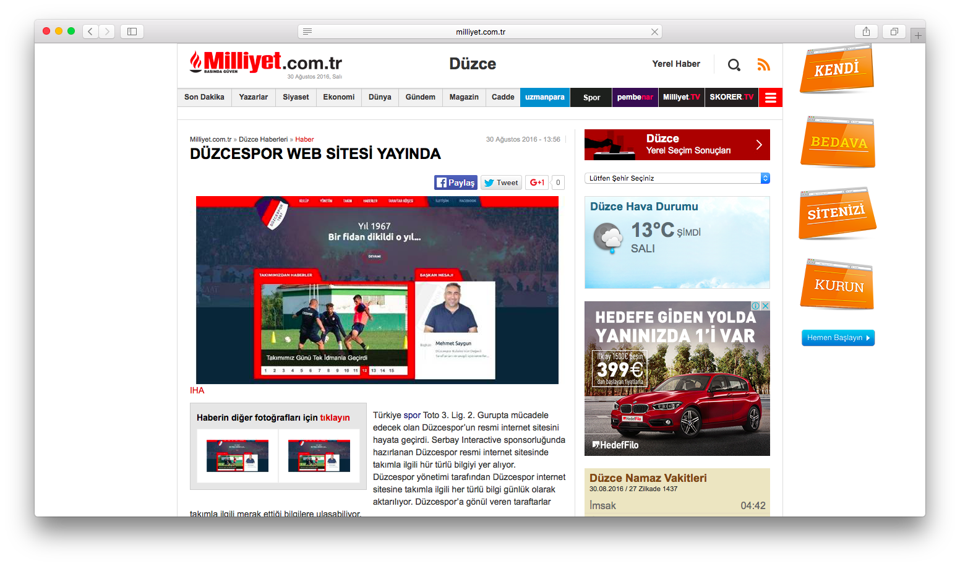Click the headline DÜZCESPOR WEB SİTESİ YAYINDA
Viewport: 960px width, 566px height.
(x=315, y=154)
